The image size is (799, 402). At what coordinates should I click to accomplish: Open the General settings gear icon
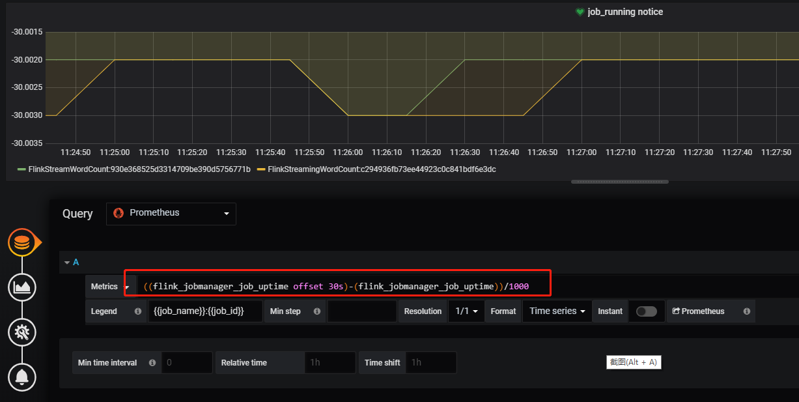[21, 332]
